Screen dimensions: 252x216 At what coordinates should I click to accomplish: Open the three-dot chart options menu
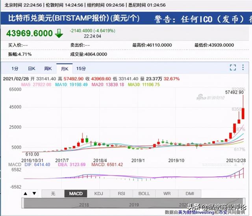pyautogui.click(x=243, y=67)
